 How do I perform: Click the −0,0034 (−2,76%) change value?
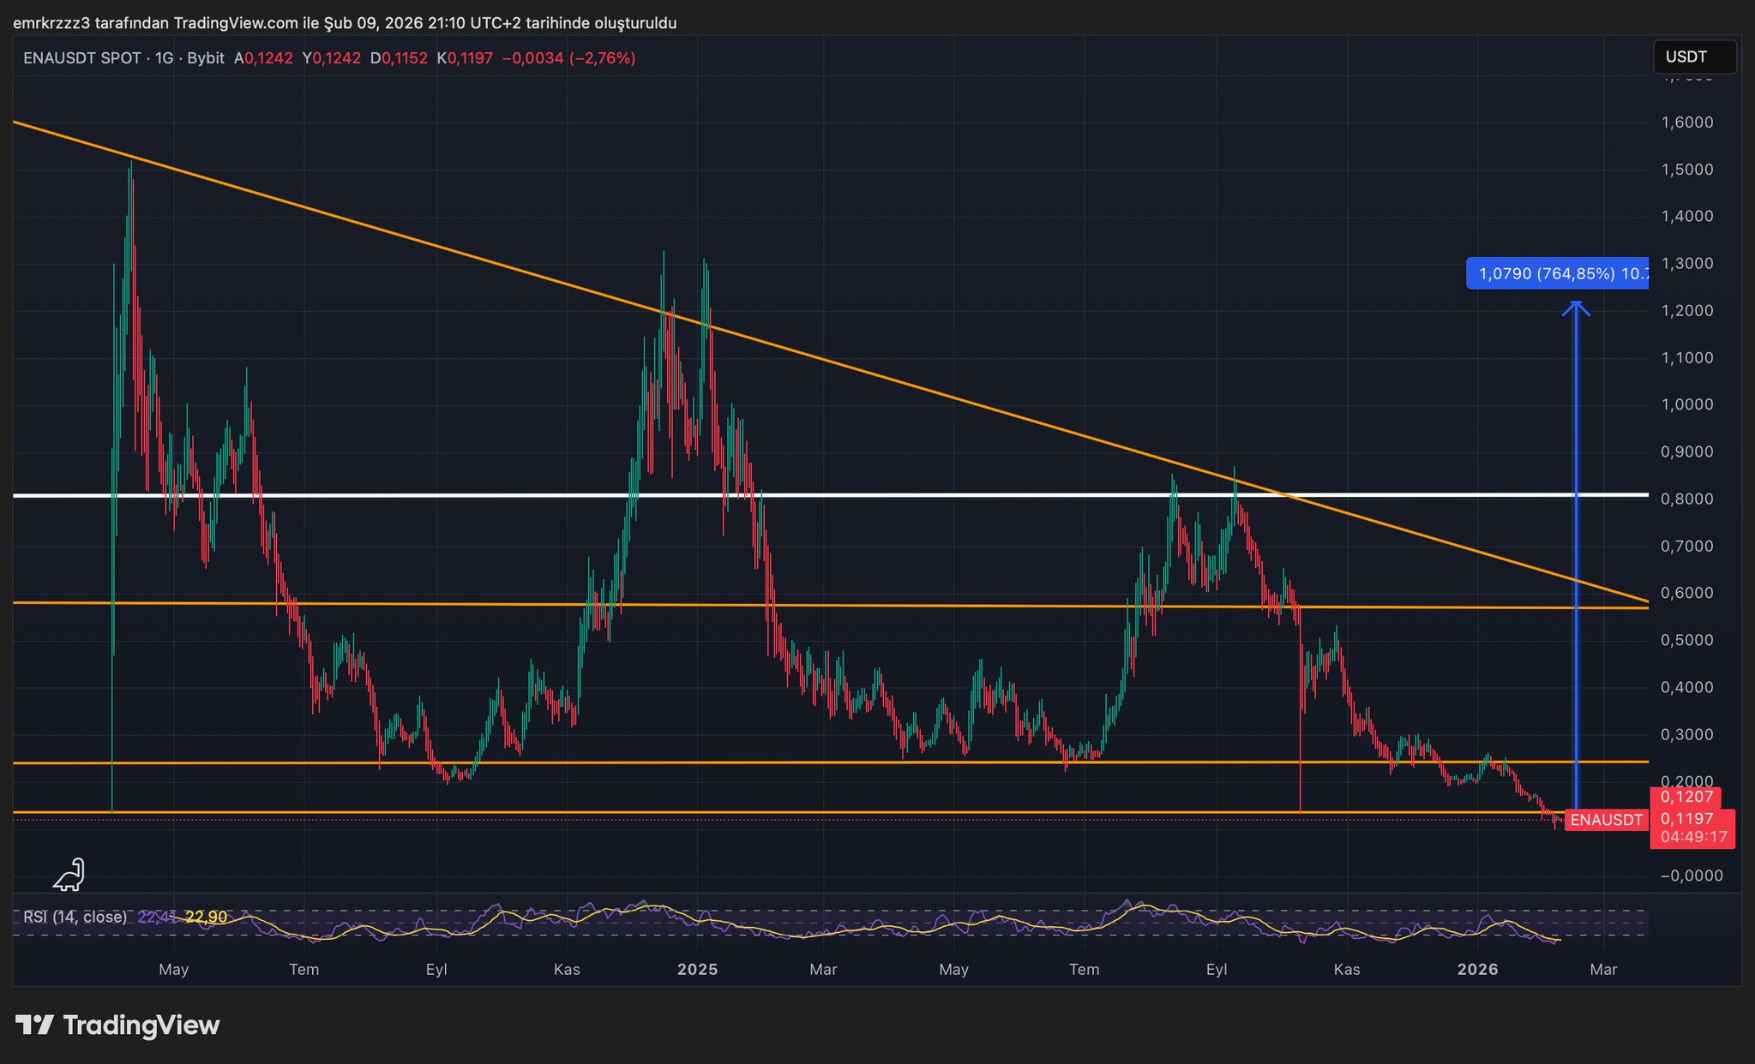click(568, 58)
